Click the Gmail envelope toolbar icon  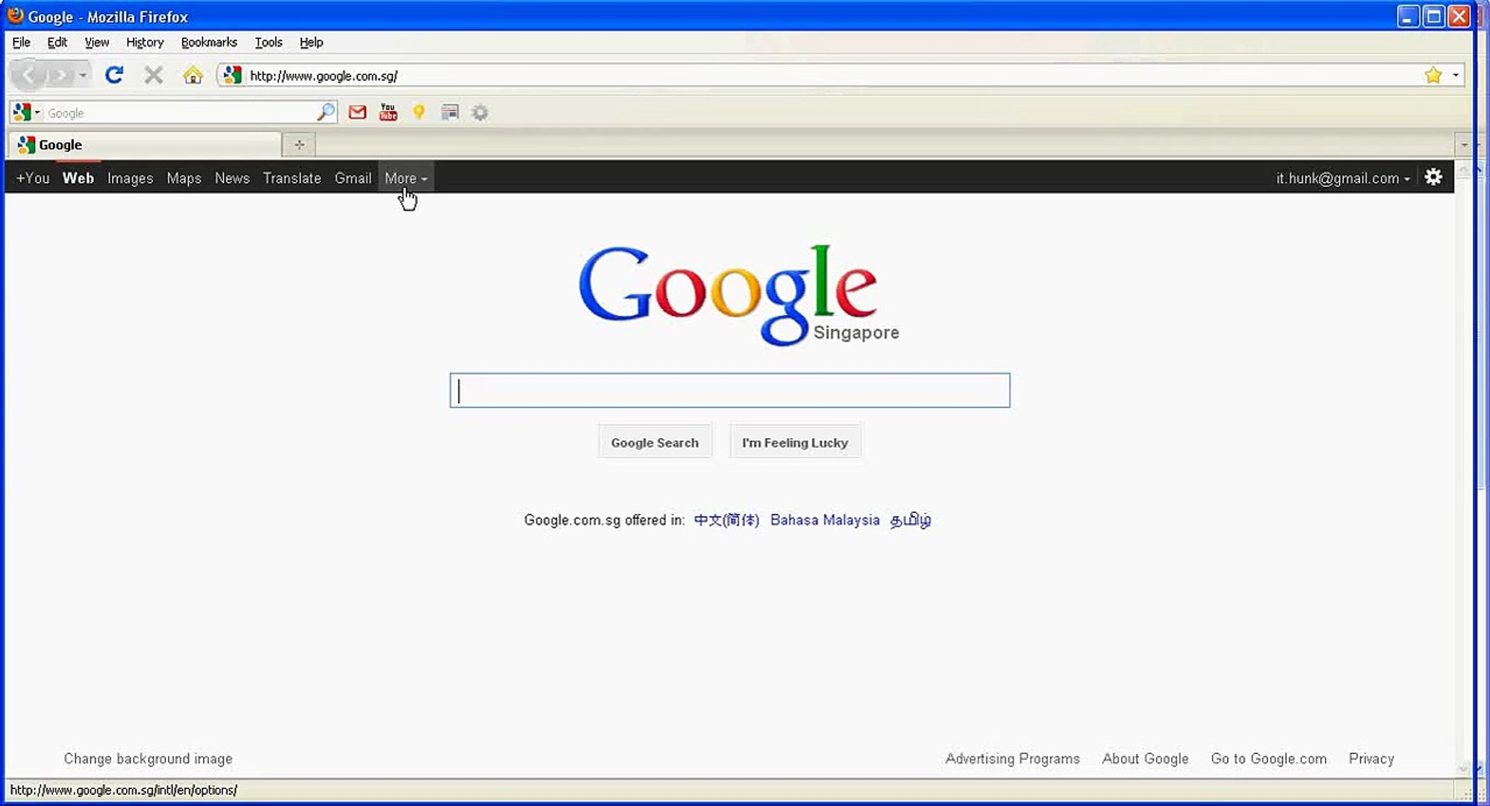point(358,113)
